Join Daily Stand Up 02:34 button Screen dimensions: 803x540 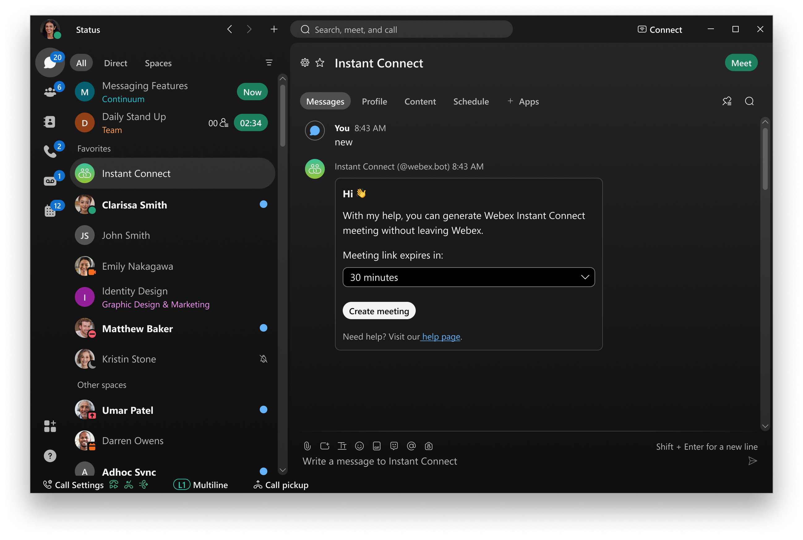(x=251, y=122)
